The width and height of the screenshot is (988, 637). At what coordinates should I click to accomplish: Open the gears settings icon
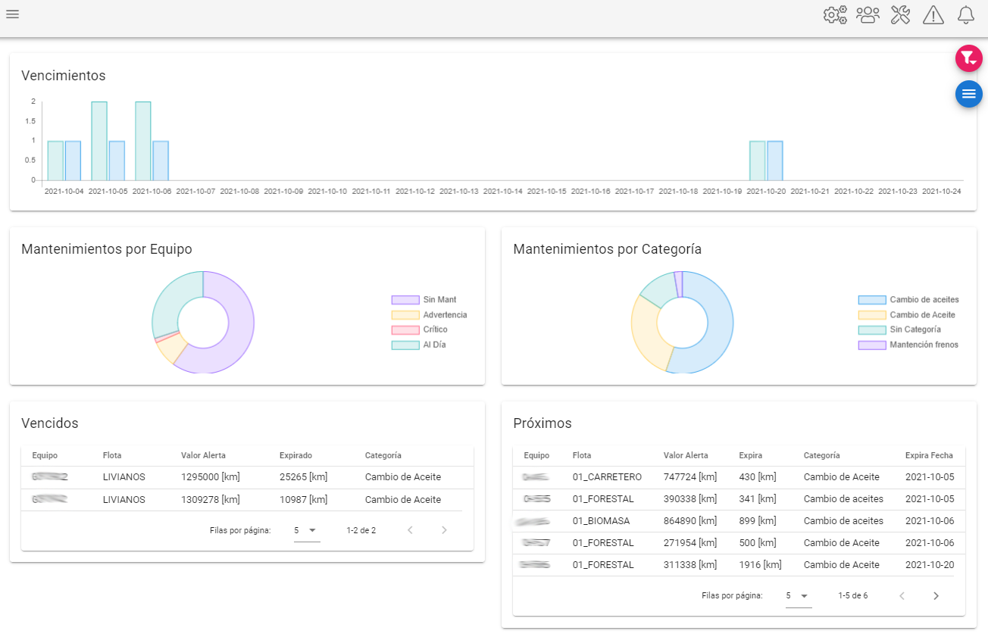click(x=835, y=14)
